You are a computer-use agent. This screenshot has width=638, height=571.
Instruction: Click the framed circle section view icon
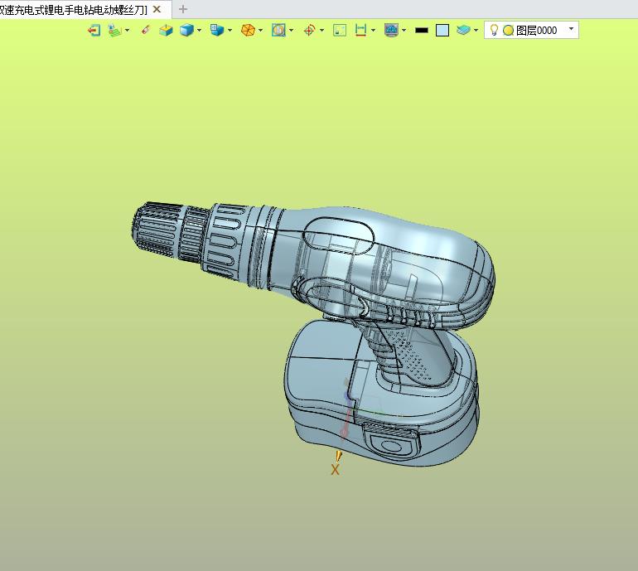click(278, 30)
